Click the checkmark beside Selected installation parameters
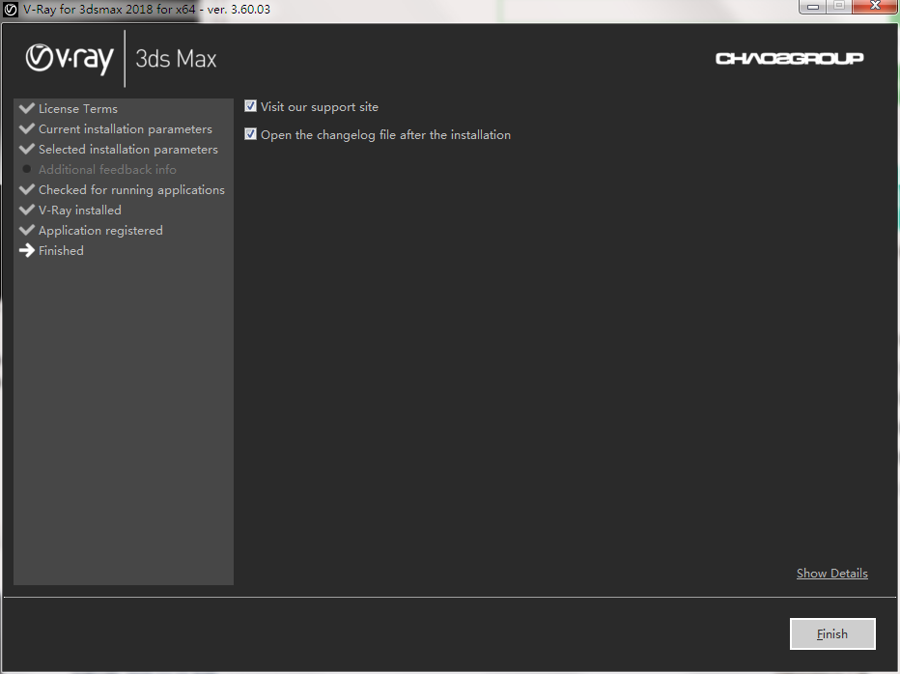This screenshot has width=900, height=674. coord(27,149)
